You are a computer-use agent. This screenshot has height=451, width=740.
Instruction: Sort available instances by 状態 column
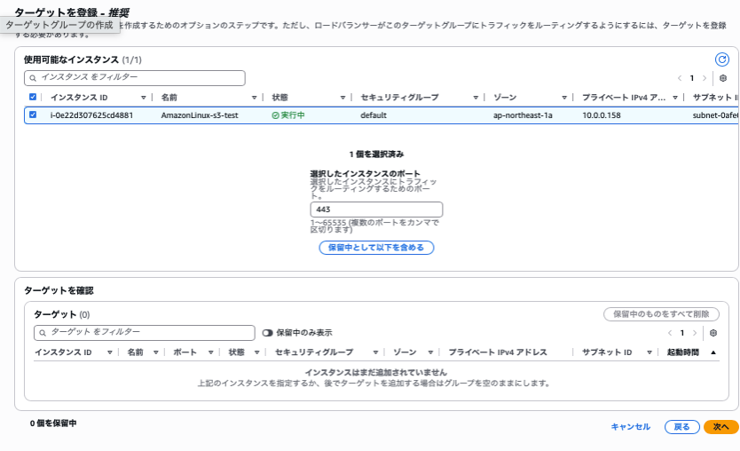(x=342, y=98)
